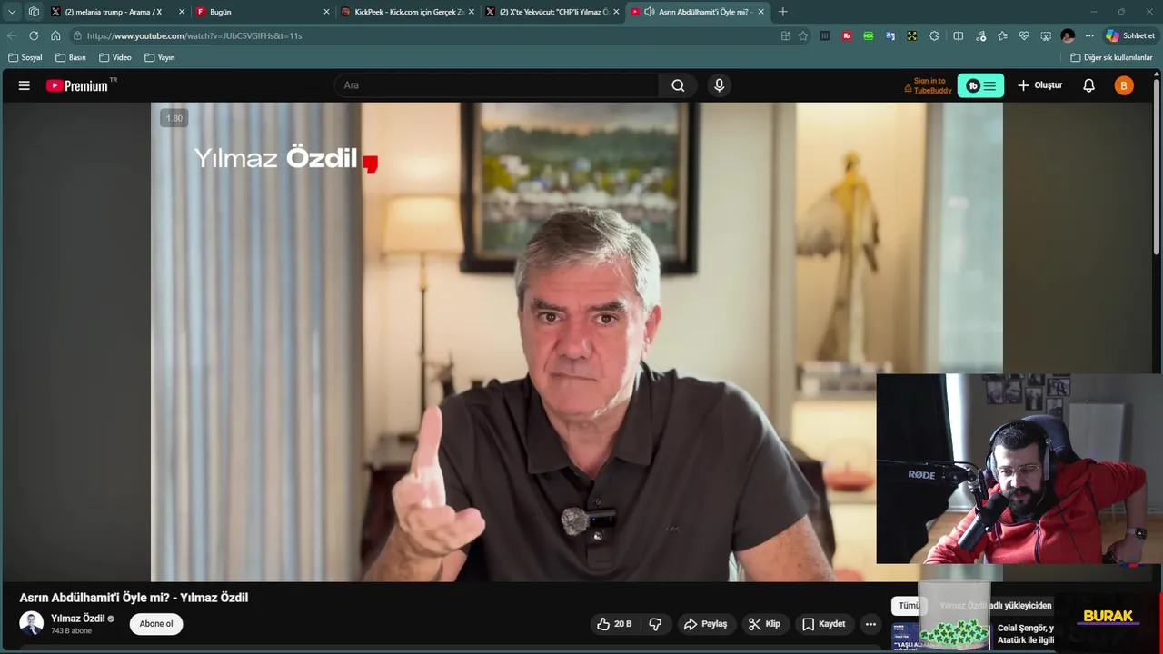The height and width of the screenshot is (654, 1163).
Task: Click Abone ol subscribe button
Action: point(156,624)
